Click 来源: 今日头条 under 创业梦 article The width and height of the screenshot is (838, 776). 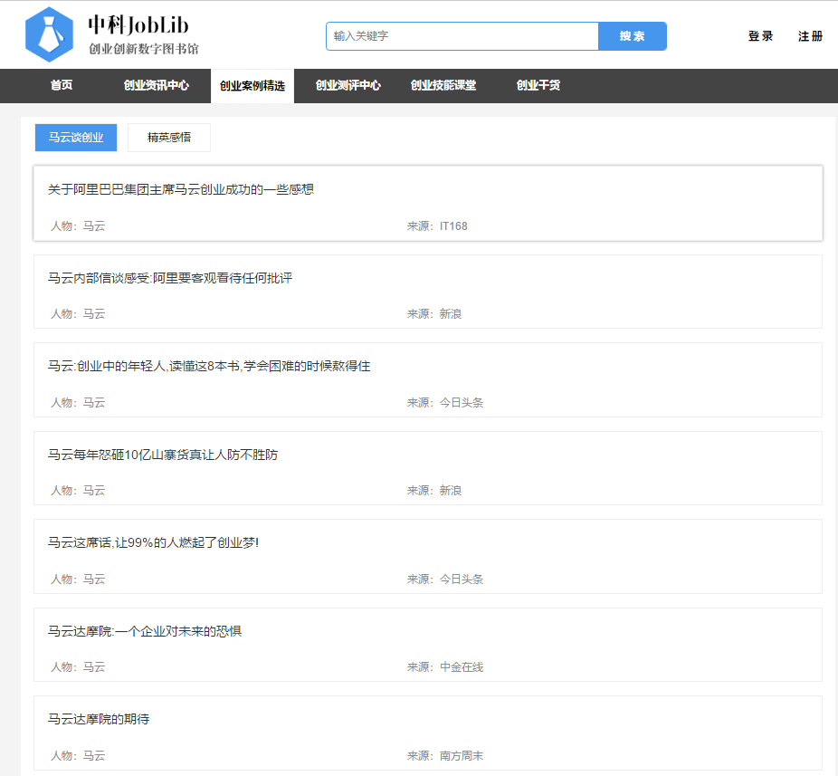coord(445,580)
